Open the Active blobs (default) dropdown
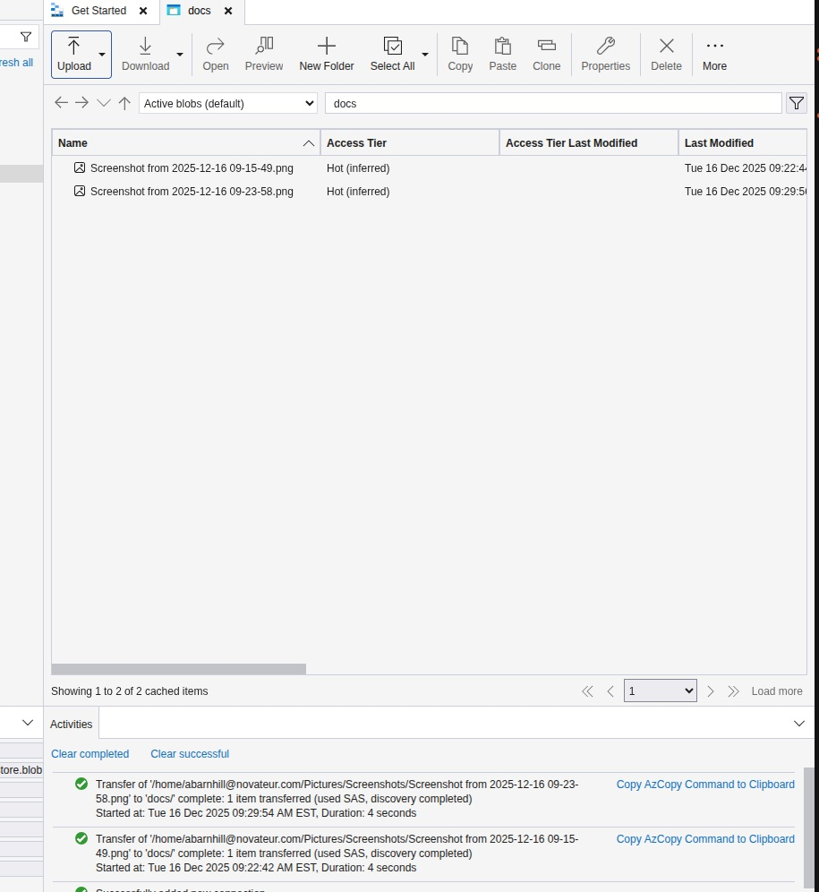819x892 pixels. point(228,104)
